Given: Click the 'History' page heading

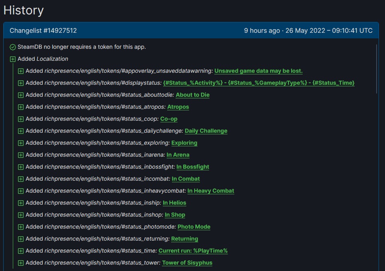Looking at the screenshot, I should pyautogui.click(x=24, y=10).
